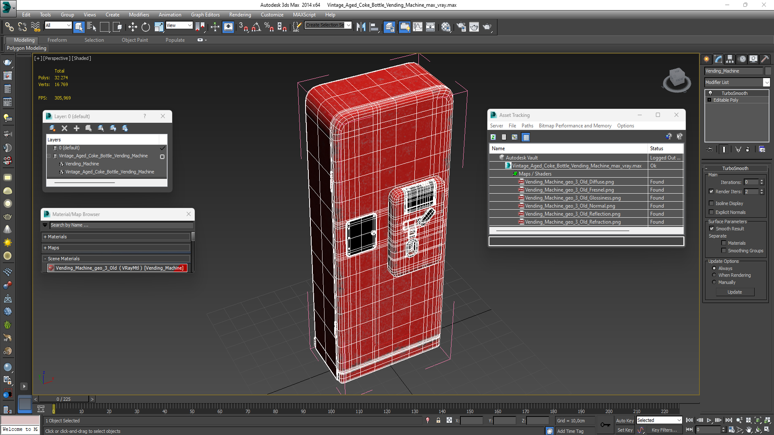
Task: Click Polygon Modeling panel label
Action: coord(27,48)
